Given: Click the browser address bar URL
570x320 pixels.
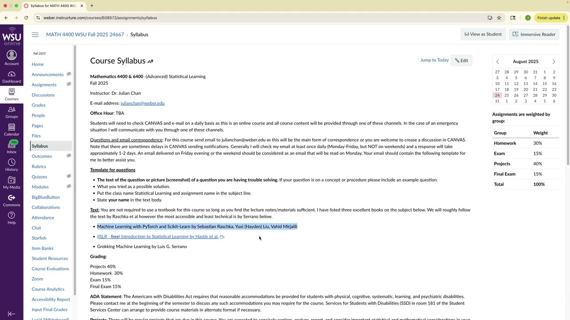Looking at the screenshot, I should click(x=100, y=18).
